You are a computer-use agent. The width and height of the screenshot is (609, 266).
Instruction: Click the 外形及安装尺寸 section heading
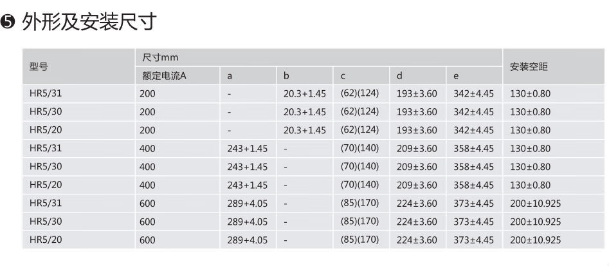point(89,23)
